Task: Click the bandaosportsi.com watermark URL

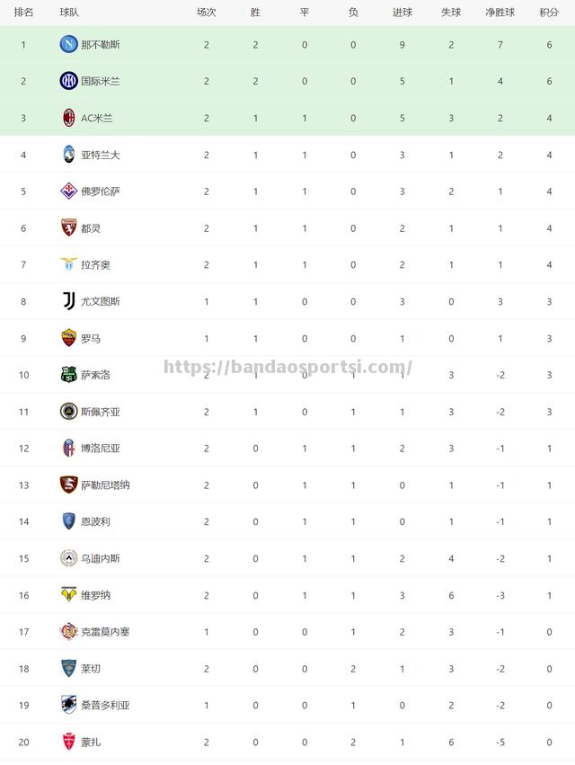Action: coord(287,367)
